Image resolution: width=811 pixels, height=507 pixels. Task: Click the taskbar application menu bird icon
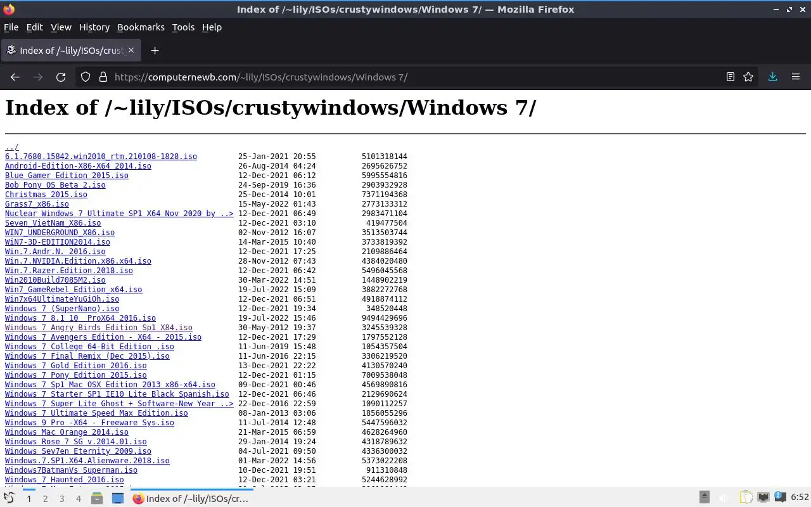tap(10, 498)
